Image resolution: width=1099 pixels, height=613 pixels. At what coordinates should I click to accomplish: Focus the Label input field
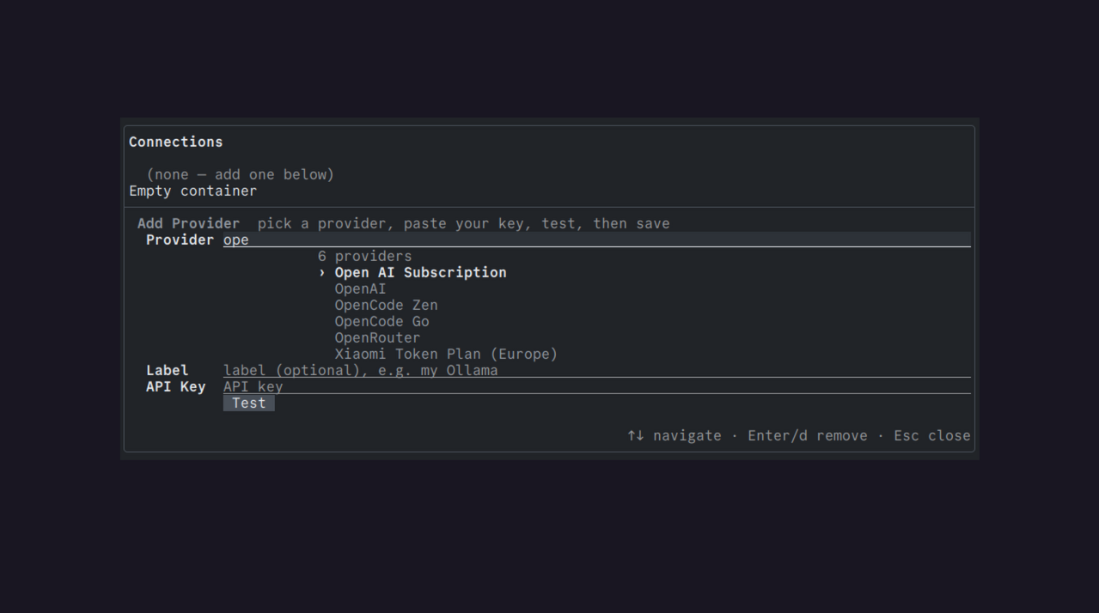pyautogui.click(x=596, y=370)
